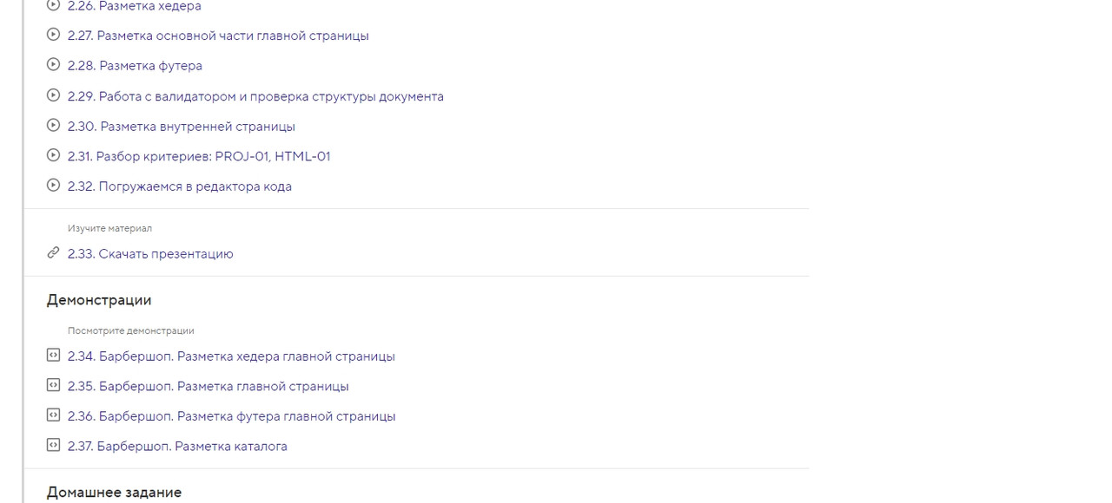
Task: Open 2.29 Работа с валидатором lesson
Action: 255,96
